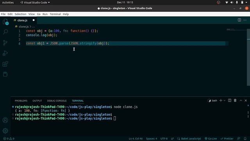Split the terminal pane
250x141 pixels.
230,100
